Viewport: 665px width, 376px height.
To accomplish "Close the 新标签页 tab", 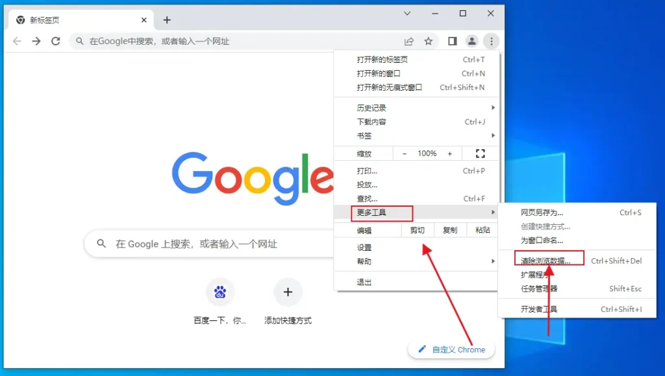I will tap(144, 20).
